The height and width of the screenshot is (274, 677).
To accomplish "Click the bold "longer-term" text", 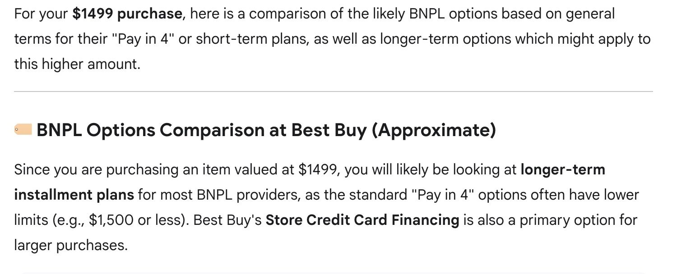I will click(x=562, y=169).
